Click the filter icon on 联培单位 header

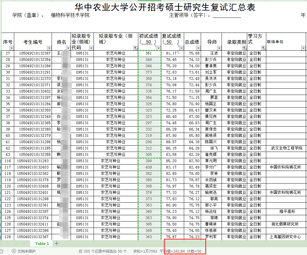pos(303,48)
